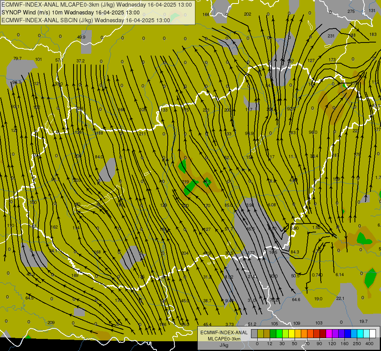Click the map value 231
The image size is (381, 351).
(331, 36)
